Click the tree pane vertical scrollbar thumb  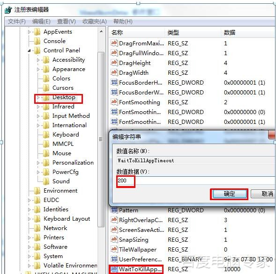[101, 139]
